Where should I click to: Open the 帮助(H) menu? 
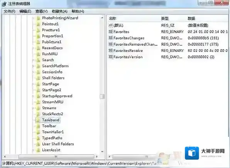tap(78, 11)
